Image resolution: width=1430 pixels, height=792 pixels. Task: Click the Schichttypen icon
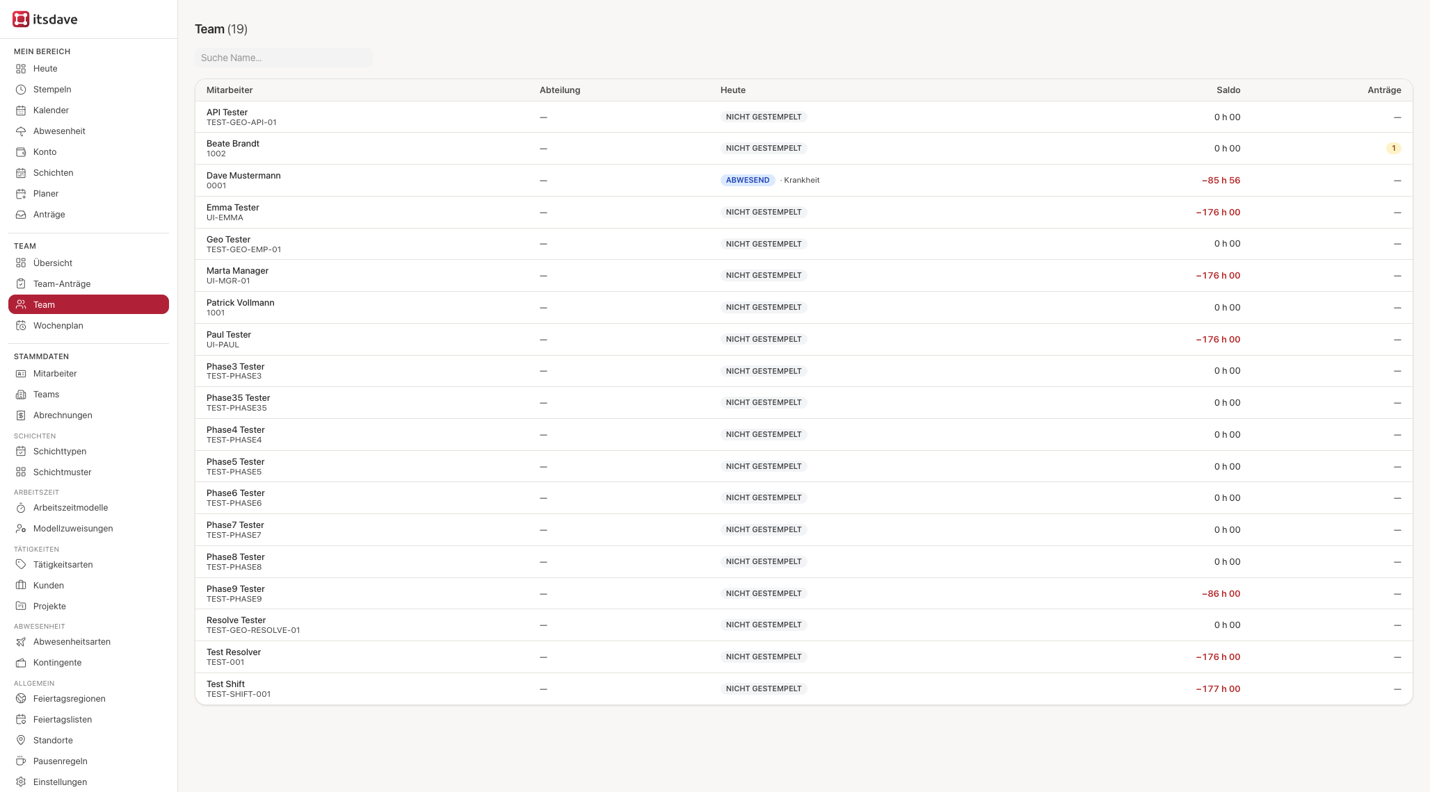click(x=21, y=452)
